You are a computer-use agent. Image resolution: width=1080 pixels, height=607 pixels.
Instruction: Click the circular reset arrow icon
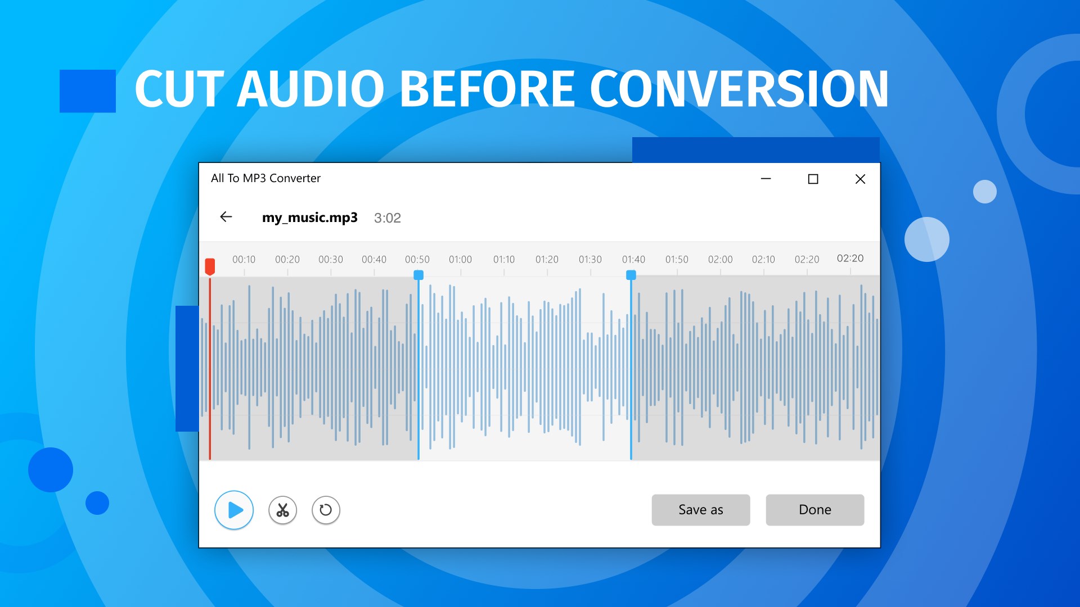pos(326,510)
